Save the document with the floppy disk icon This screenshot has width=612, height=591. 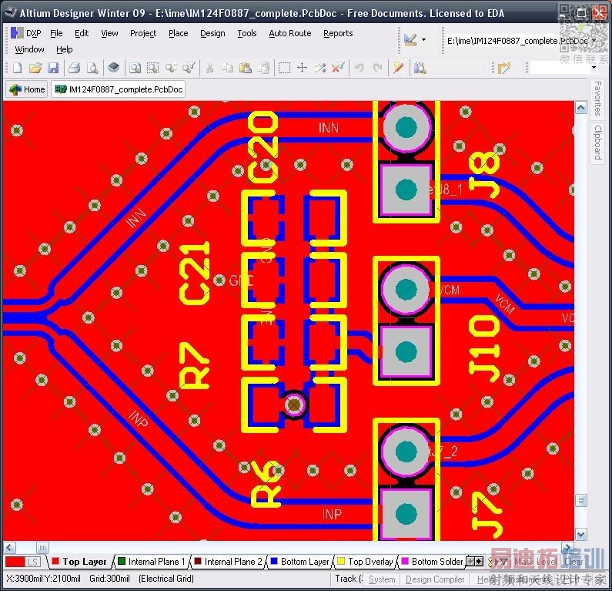coord(53,68)
